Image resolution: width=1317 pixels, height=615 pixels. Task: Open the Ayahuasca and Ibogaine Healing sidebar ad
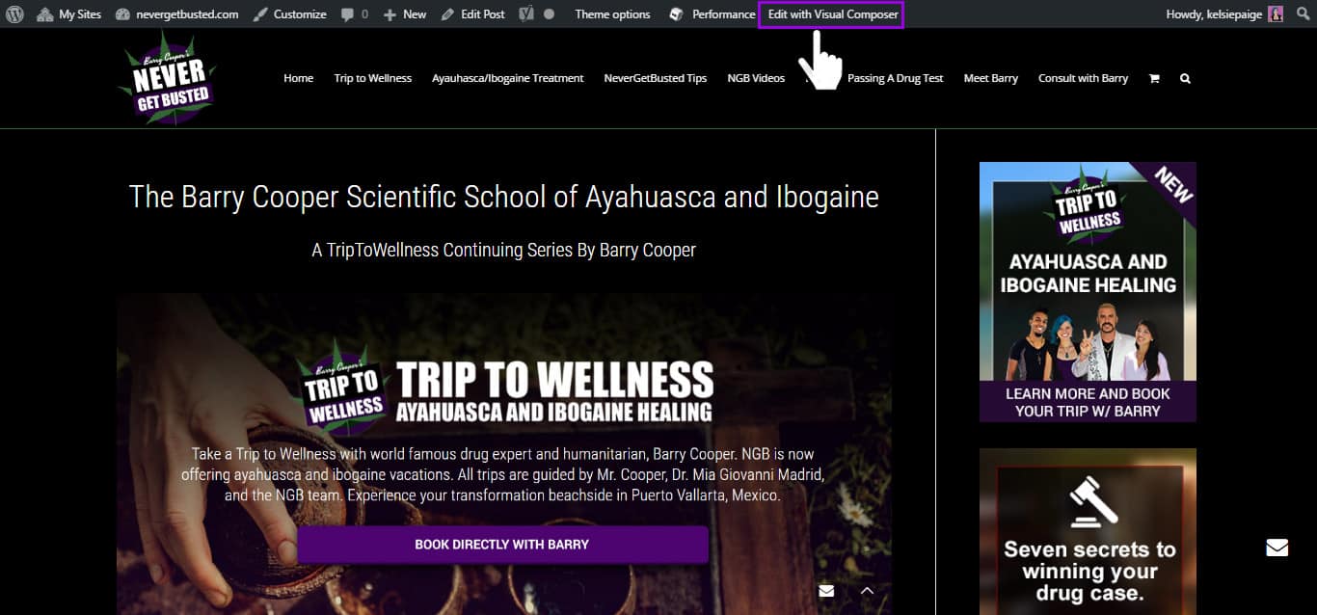pyautogui.click(x=1088, y=291)
